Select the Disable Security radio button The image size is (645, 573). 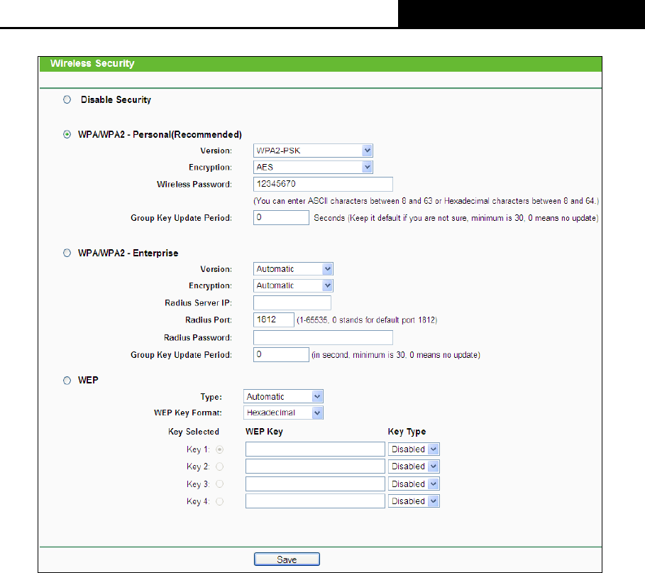[67, 99]
